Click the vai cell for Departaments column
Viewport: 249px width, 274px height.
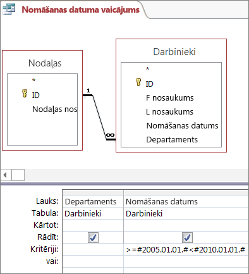click(x=93, y=261)
